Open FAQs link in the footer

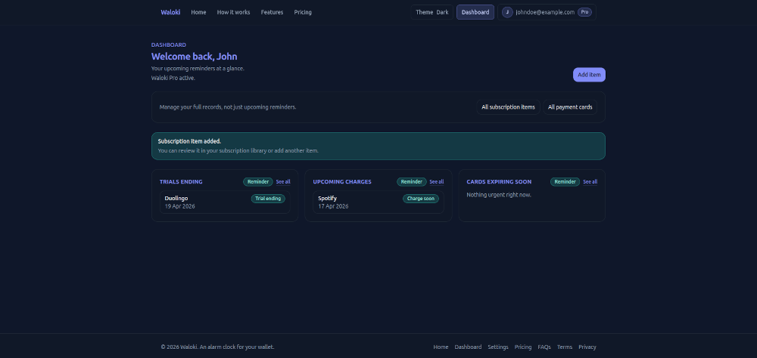point(544,347)
